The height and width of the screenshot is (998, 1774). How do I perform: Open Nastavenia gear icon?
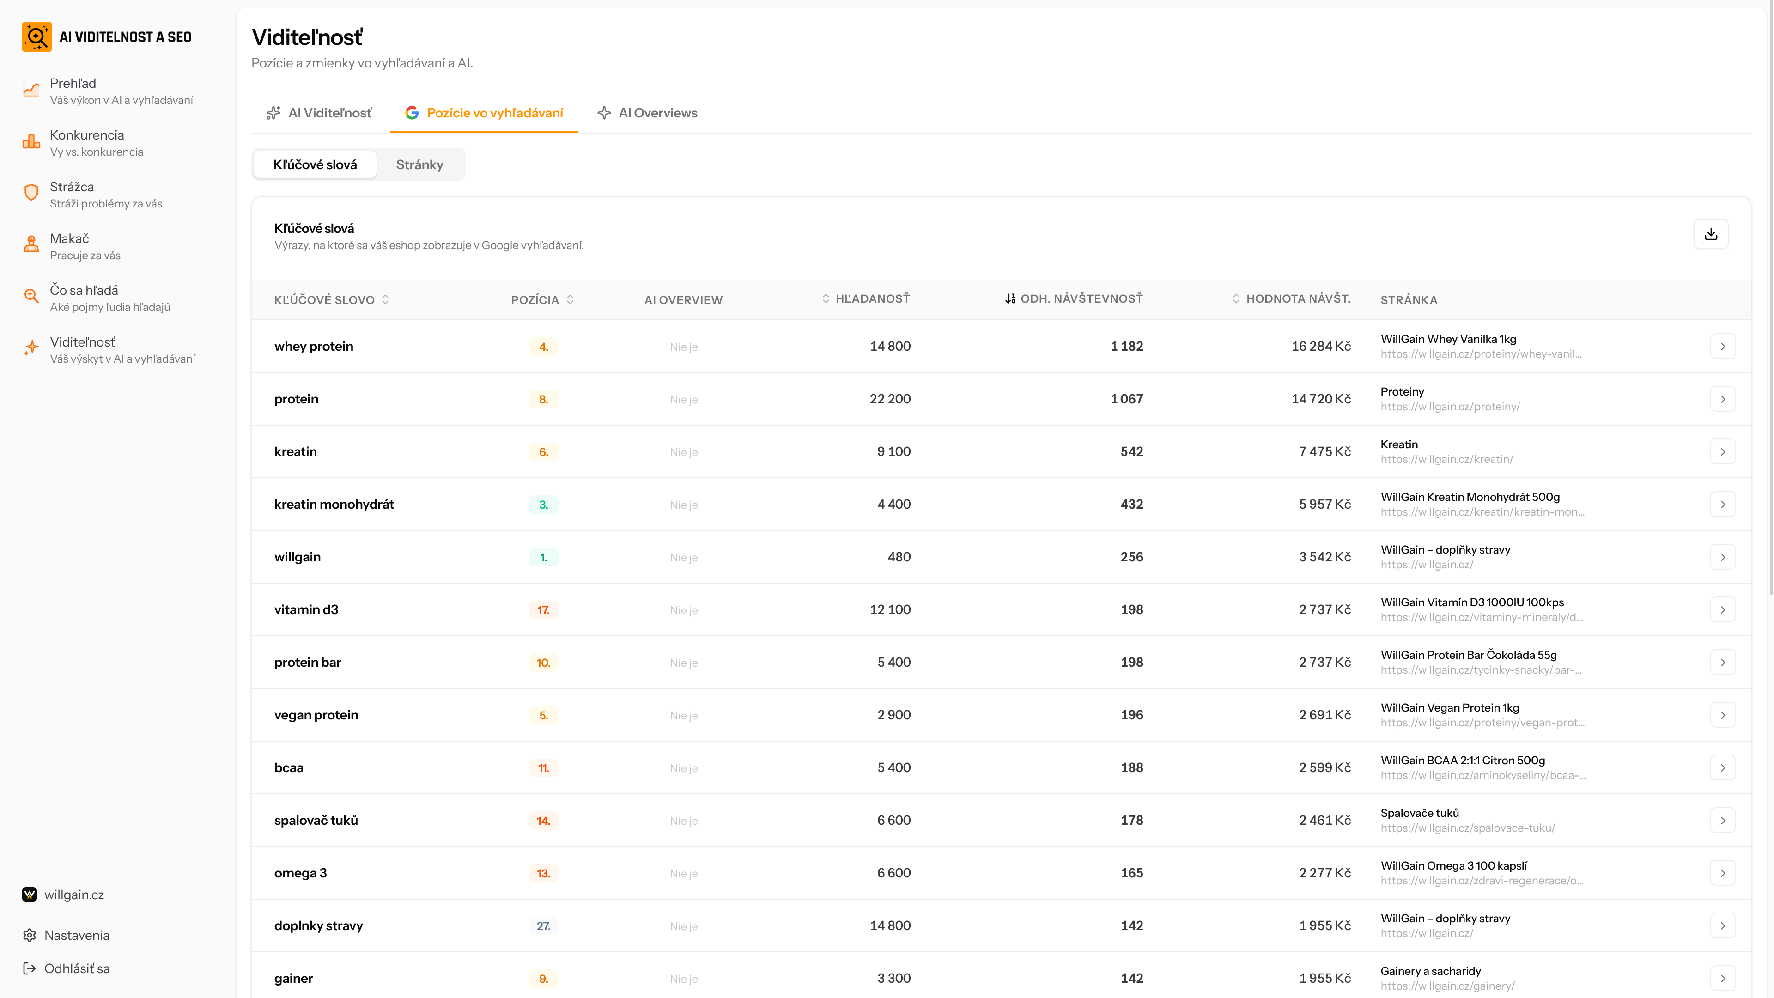[x=30, y=935]
